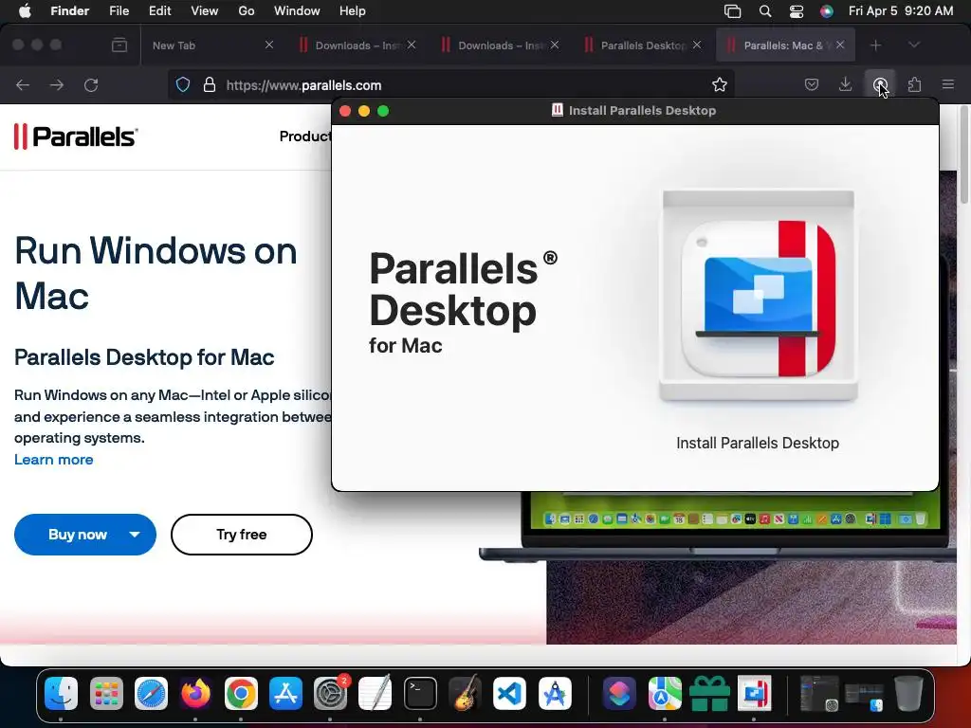List all tabs with the chevron

coord(914,45)
